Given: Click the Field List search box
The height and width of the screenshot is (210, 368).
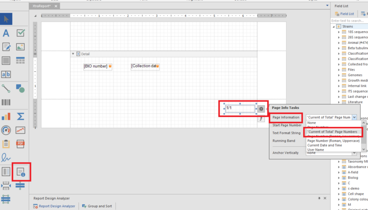Looking at the screenshot, I should click(349, 21).
